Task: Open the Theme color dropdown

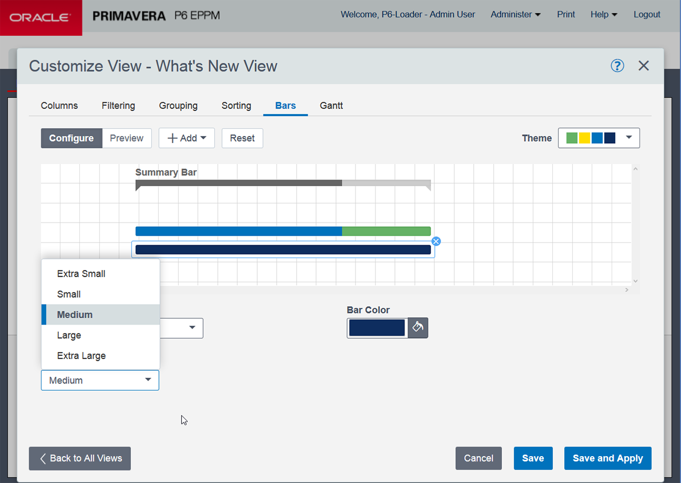Action: 598,138
